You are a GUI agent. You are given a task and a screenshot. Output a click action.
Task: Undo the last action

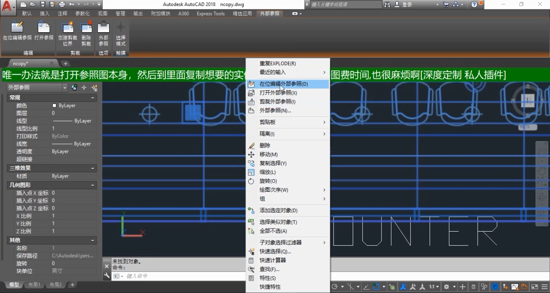click(x=71, y=4)
